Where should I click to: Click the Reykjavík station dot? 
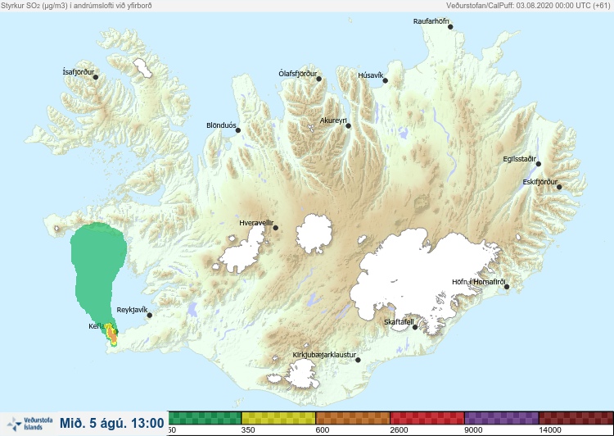pos(150,315)
